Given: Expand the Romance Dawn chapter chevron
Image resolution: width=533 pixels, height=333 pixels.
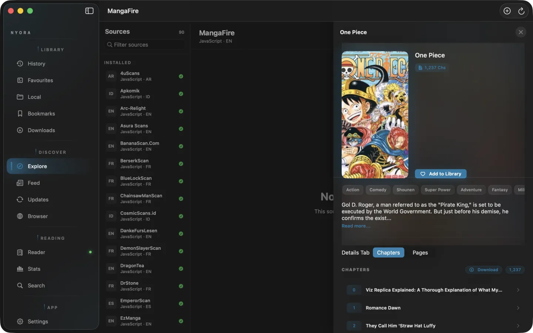Looking at the screenshot, I should pos(518,308).
